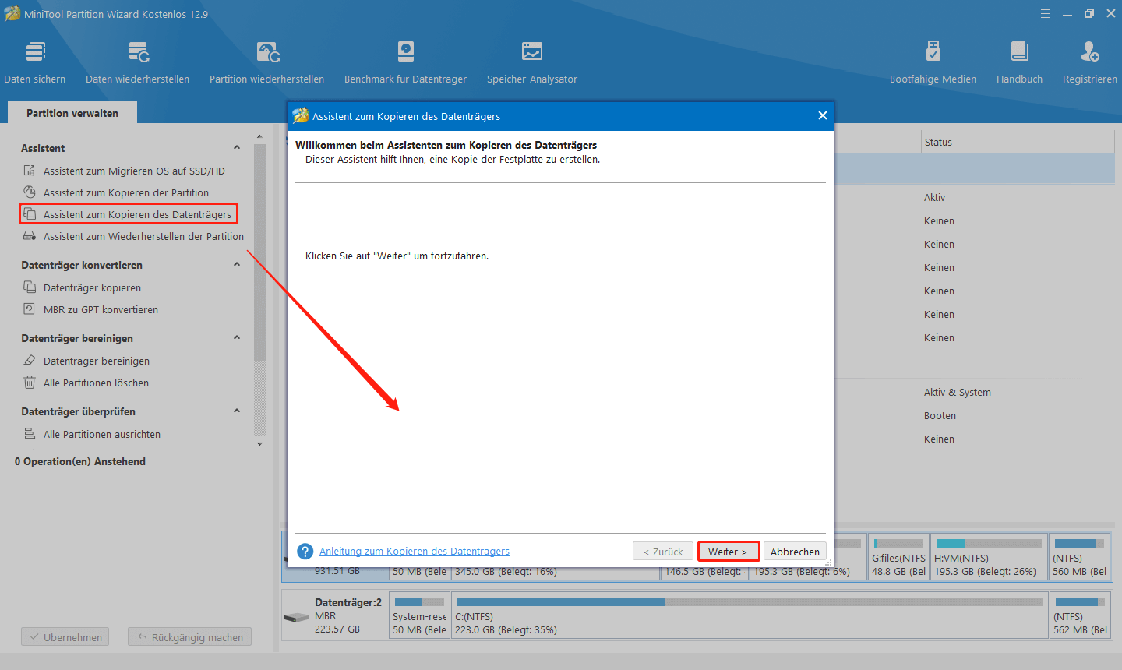1122x670 pixels.
Task: Click the disabled Zurück button
Action: click(663, 552)
